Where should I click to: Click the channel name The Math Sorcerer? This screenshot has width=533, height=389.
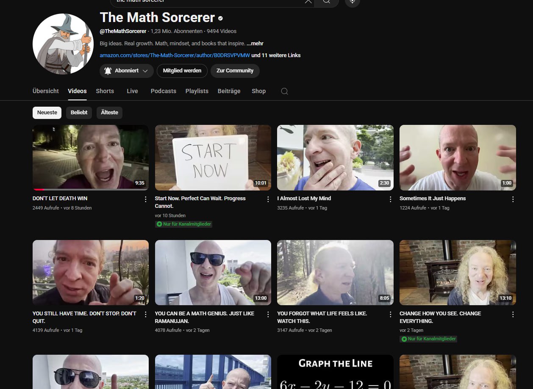click(x=157, y=17)
